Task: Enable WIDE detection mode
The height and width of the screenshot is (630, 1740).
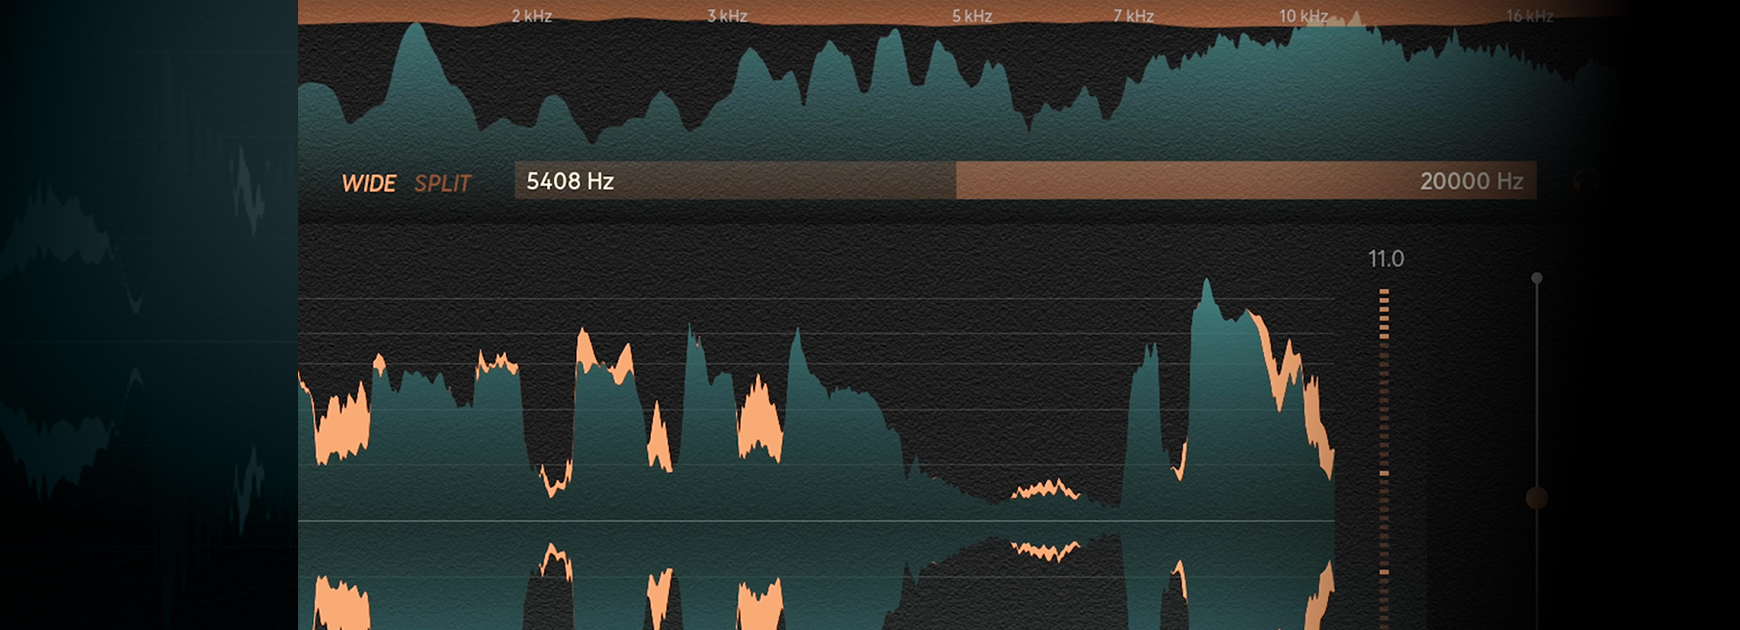Action: (368, 183)
